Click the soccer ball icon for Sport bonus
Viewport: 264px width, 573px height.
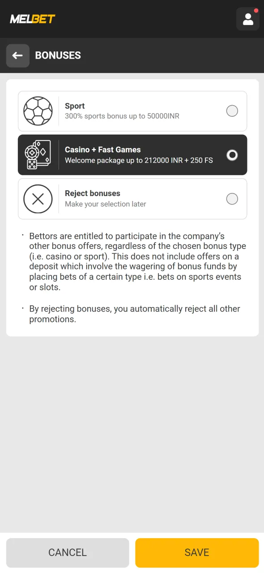(38, 111)
